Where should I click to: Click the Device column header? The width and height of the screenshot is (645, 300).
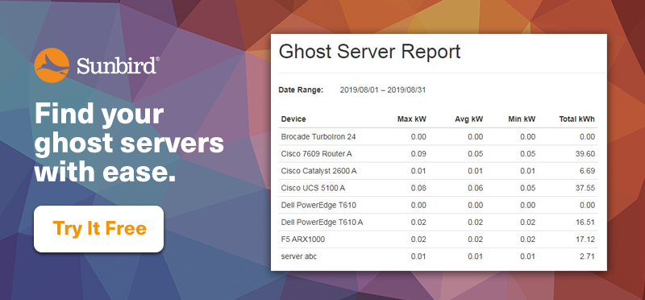click(x=293, y=119)
